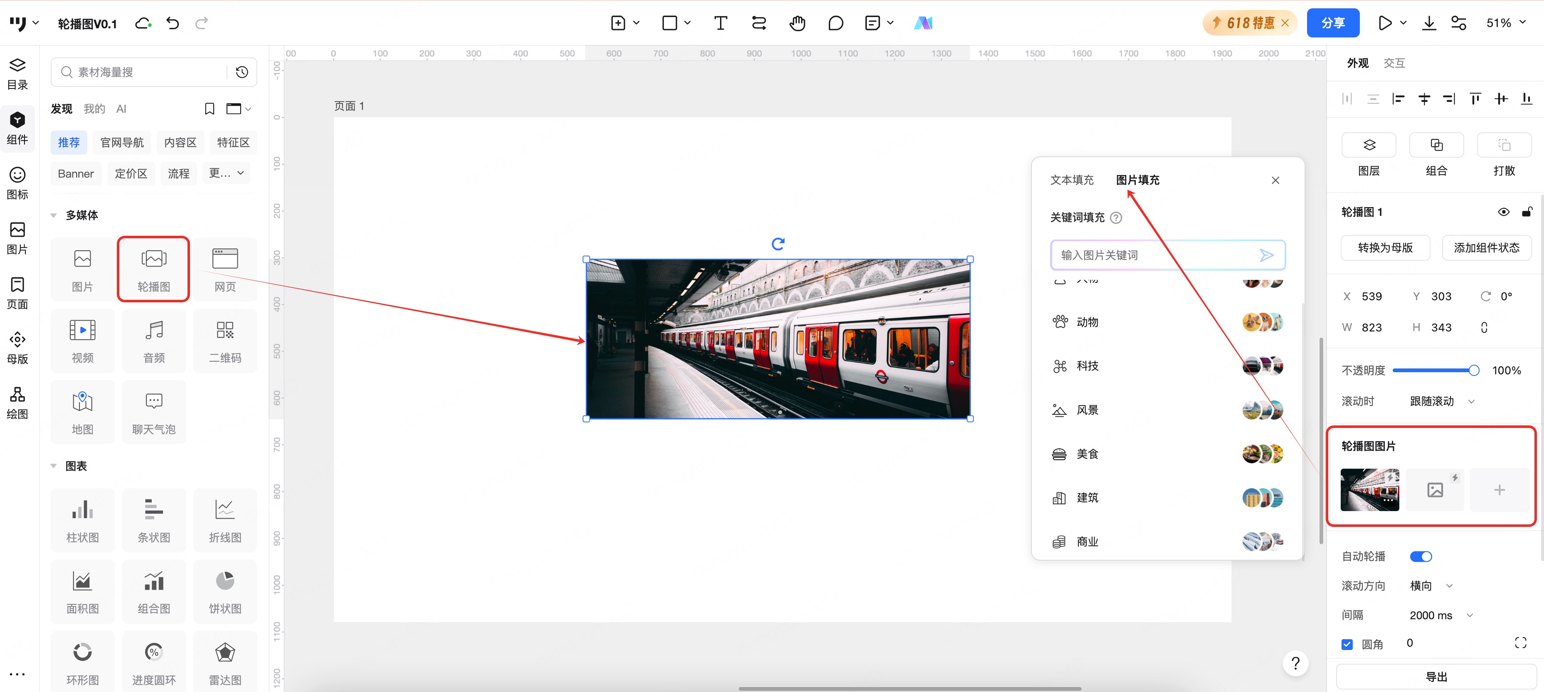Viewport: 1544px width, 692px height.
Task: Insert the 饼状图 pie chart component
Action: [x=225, y=591]
